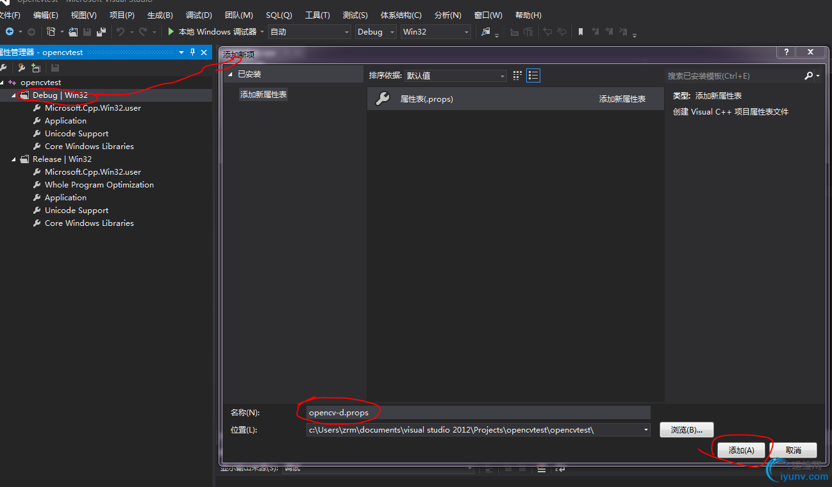Viewport: 832px width, 487px height.
Task: Open the Property Manager window options dropdown
Action: pos(181,52)
